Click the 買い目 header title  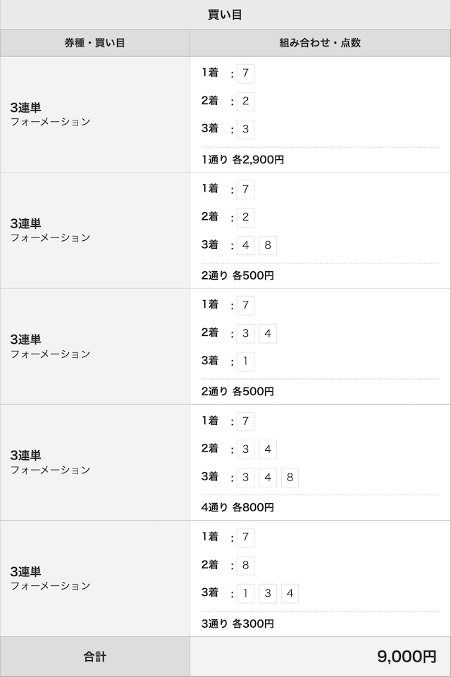225,15
